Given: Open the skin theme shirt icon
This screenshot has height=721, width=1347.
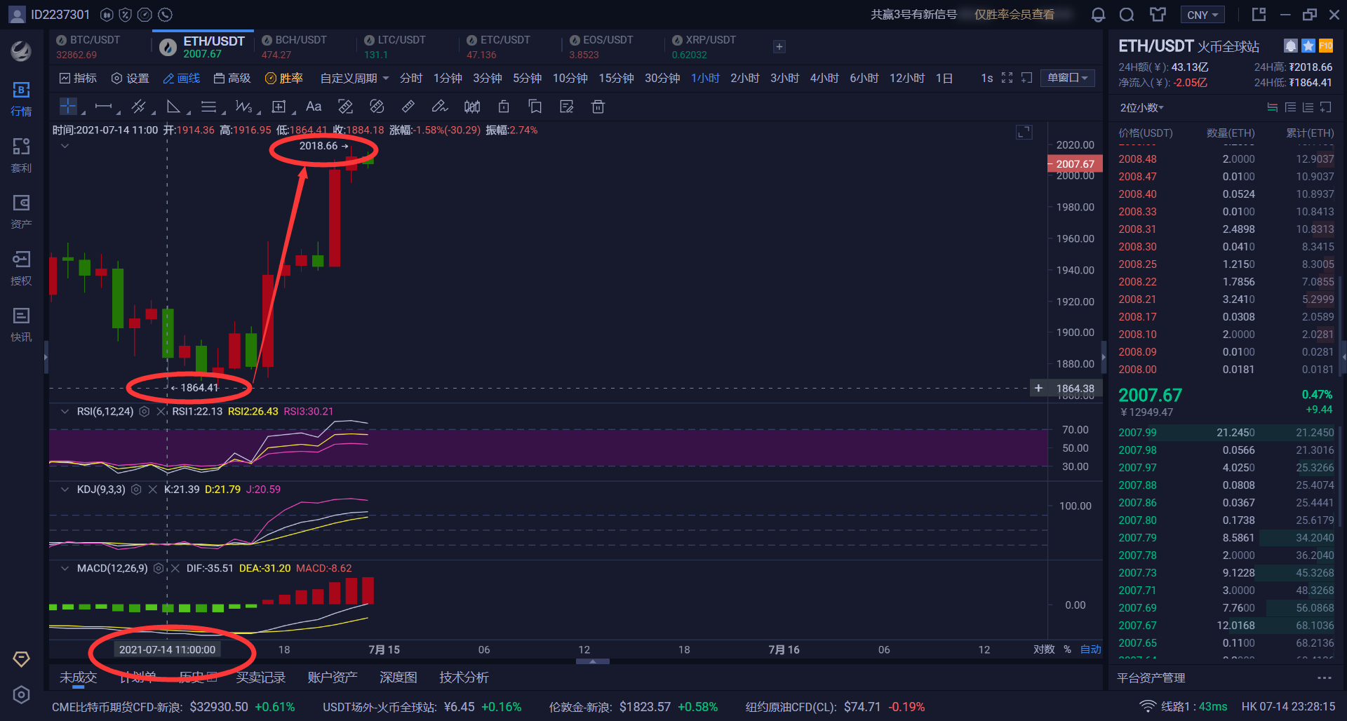Looking at the screenshot, I should point(1158,15).
